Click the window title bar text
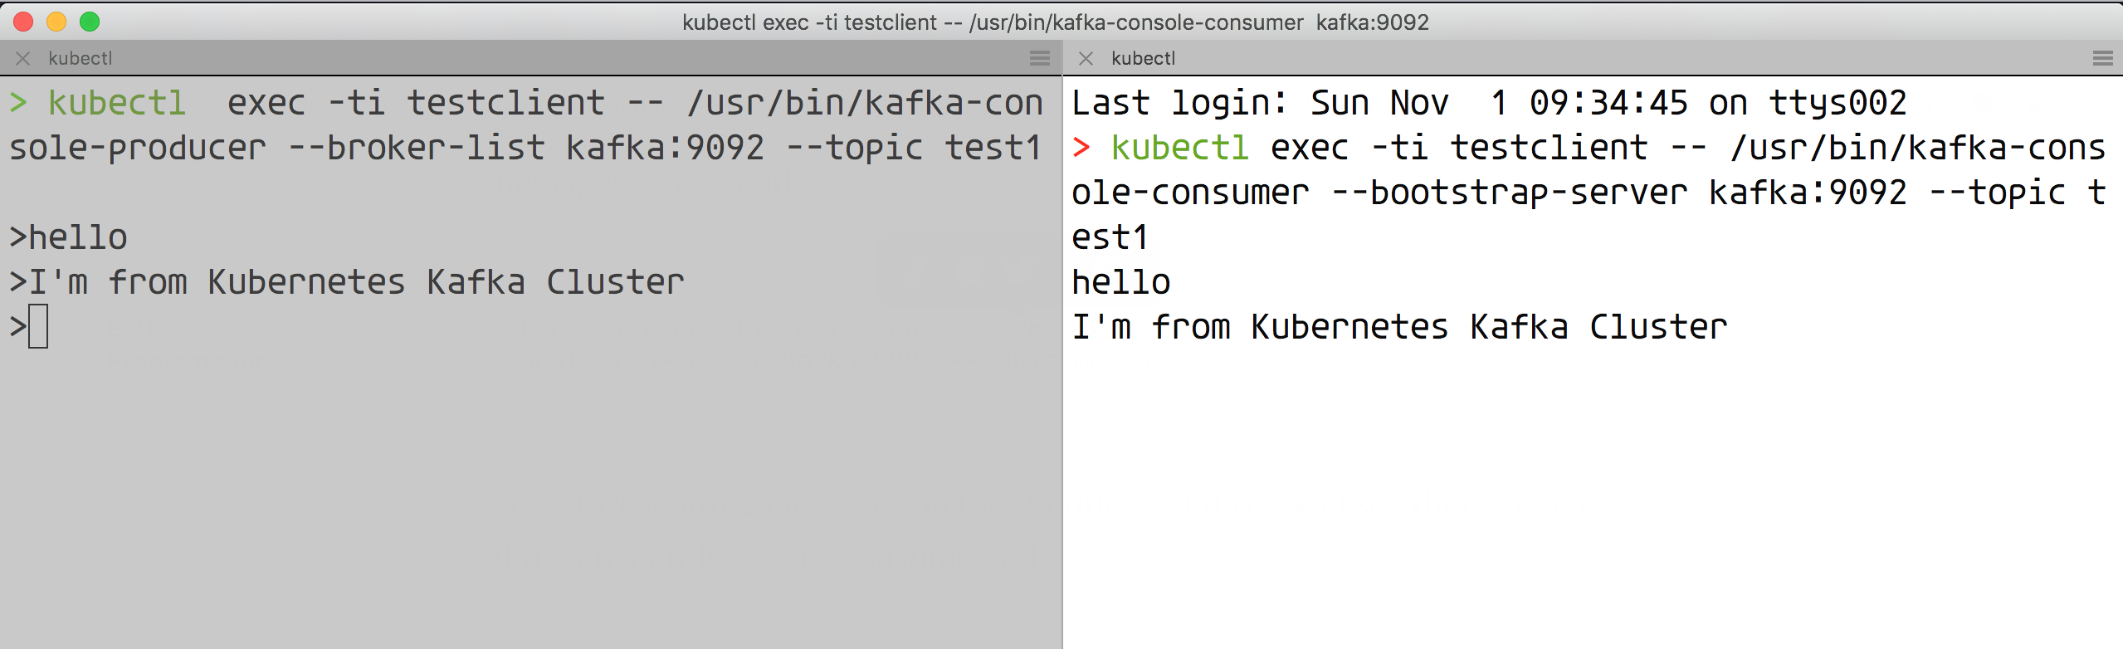 click(x=1056, y=22)
